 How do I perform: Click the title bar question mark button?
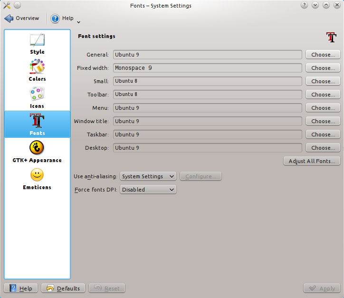click(305, 5)
